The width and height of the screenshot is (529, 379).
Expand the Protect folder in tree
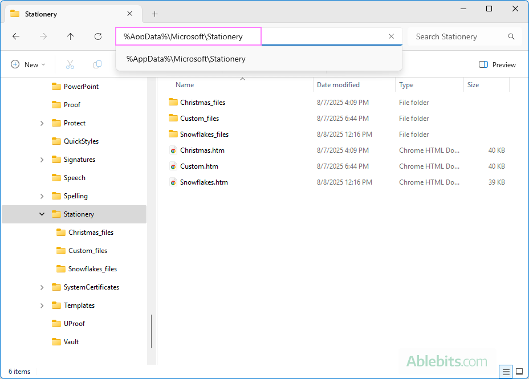coord(42,124)
